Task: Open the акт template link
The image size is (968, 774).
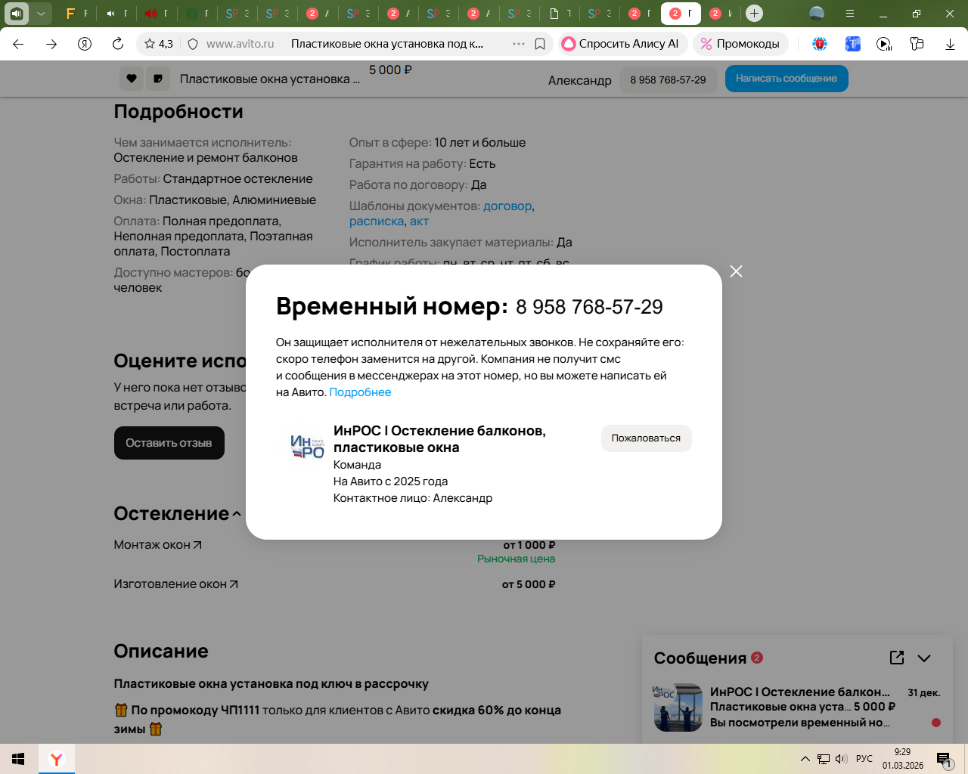Action: (419, 221)
